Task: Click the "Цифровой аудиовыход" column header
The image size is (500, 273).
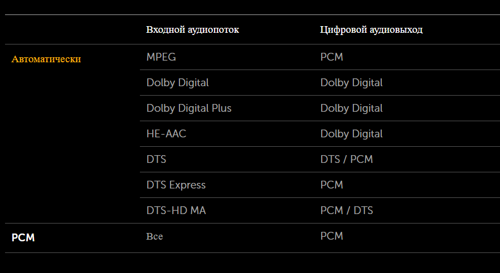Action: click(371, 29)
